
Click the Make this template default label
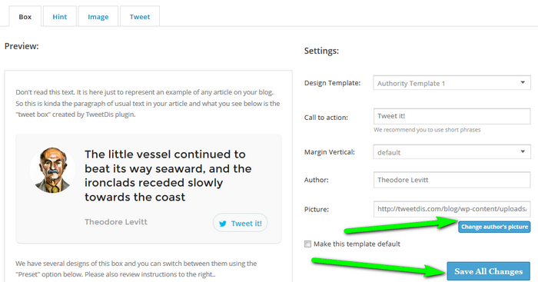coord(357,244)
